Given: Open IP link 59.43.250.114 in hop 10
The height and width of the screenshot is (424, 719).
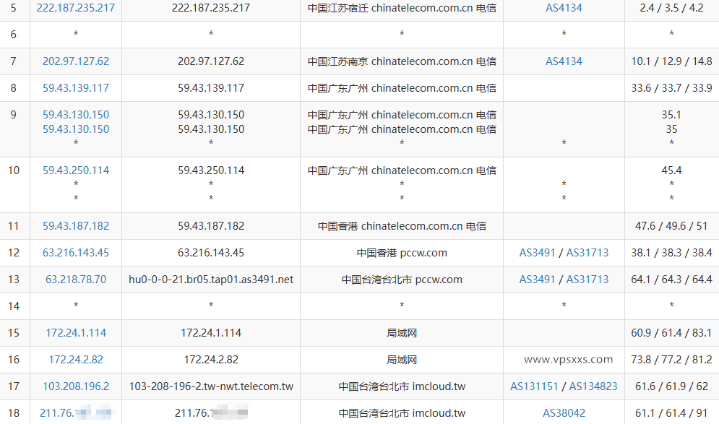Looking at the screenshot, I should coord(75,170).
